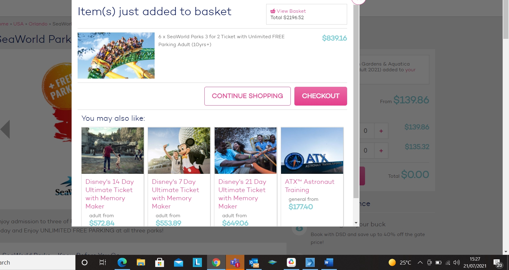This screenshot has height=270, width=509.
Task: Click the Meet Now camera tray icon
Action: [429, 262]
